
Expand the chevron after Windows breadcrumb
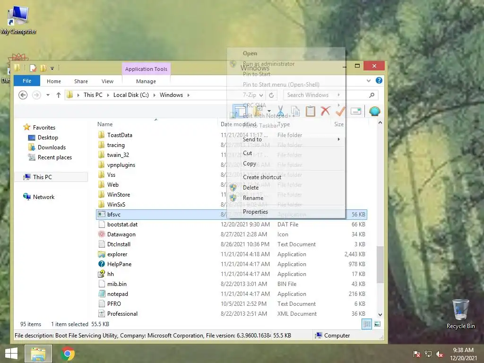point(188,95)
